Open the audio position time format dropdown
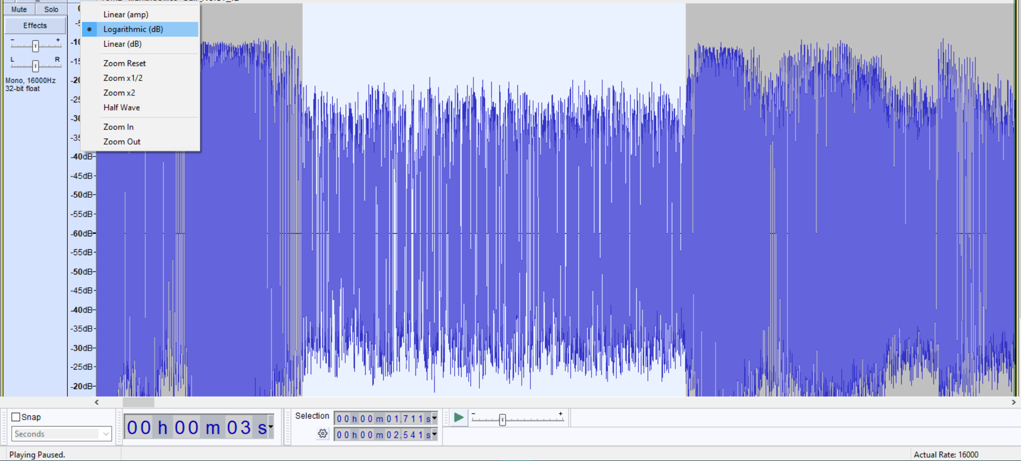Image resolution: width=1021 pixels, height=461 pixels. coord(271,427)
